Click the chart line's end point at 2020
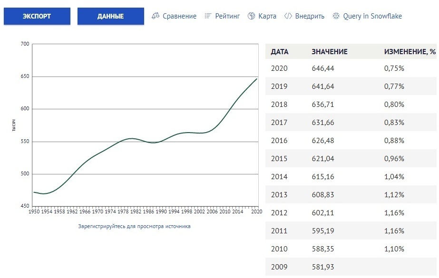Screen dimensions: 439x278 point(257,79)
